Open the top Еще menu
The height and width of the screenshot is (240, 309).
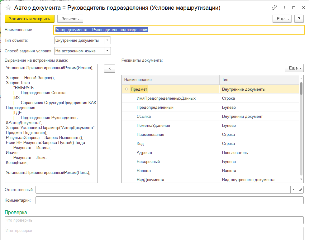[282, 19]
